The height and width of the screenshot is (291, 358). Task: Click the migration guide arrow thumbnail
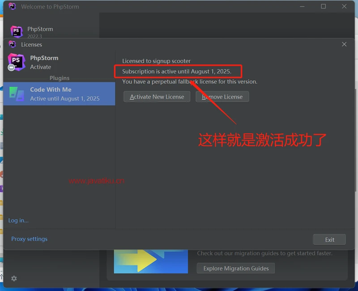(151, 261)
